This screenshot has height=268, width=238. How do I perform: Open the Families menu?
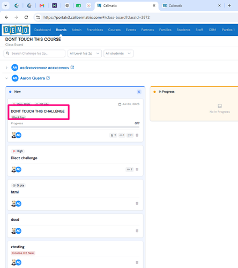click(x=165, y=29)
